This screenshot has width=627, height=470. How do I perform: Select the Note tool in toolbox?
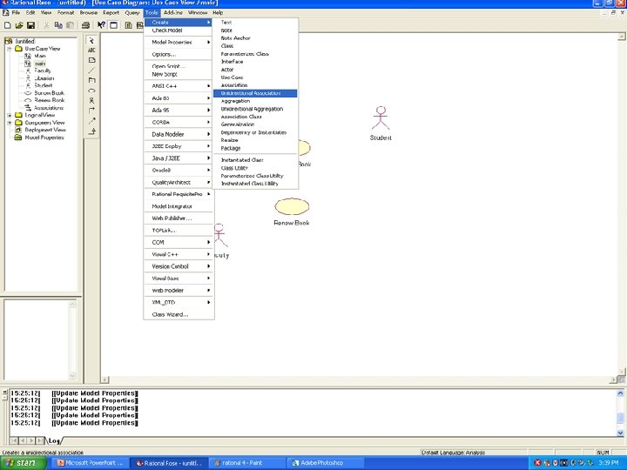(91, 60)
